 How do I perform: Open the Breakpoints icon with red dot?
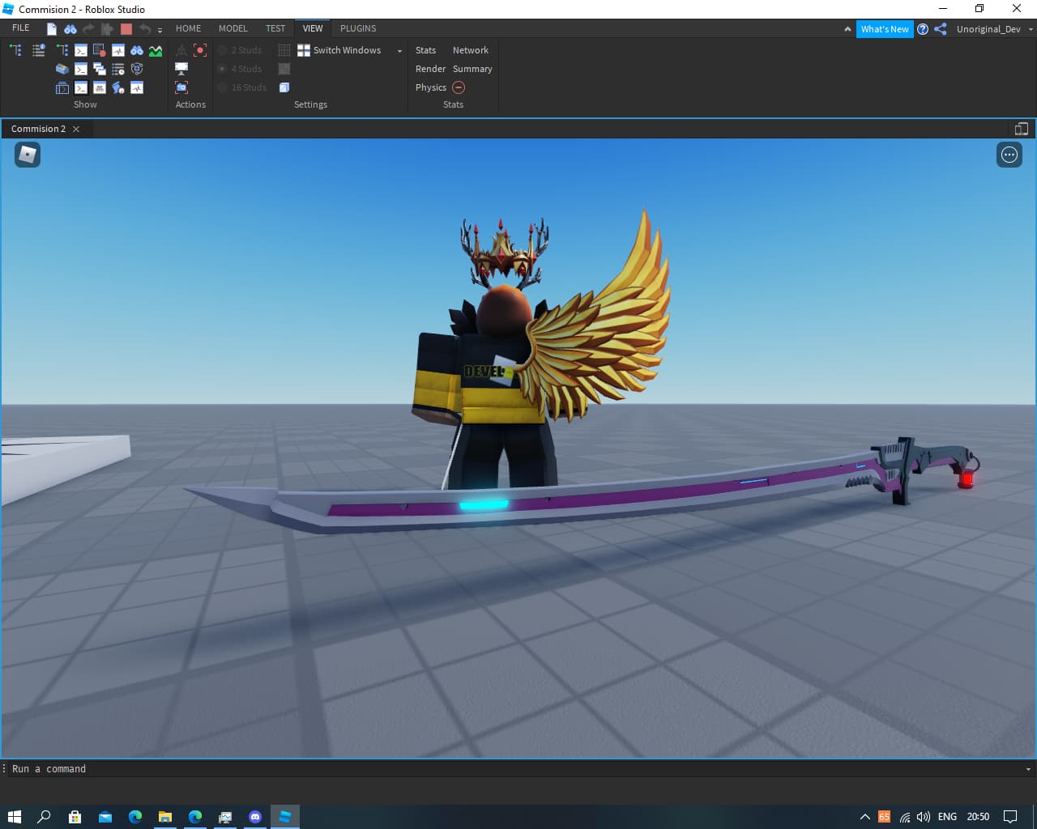point(100,50)
